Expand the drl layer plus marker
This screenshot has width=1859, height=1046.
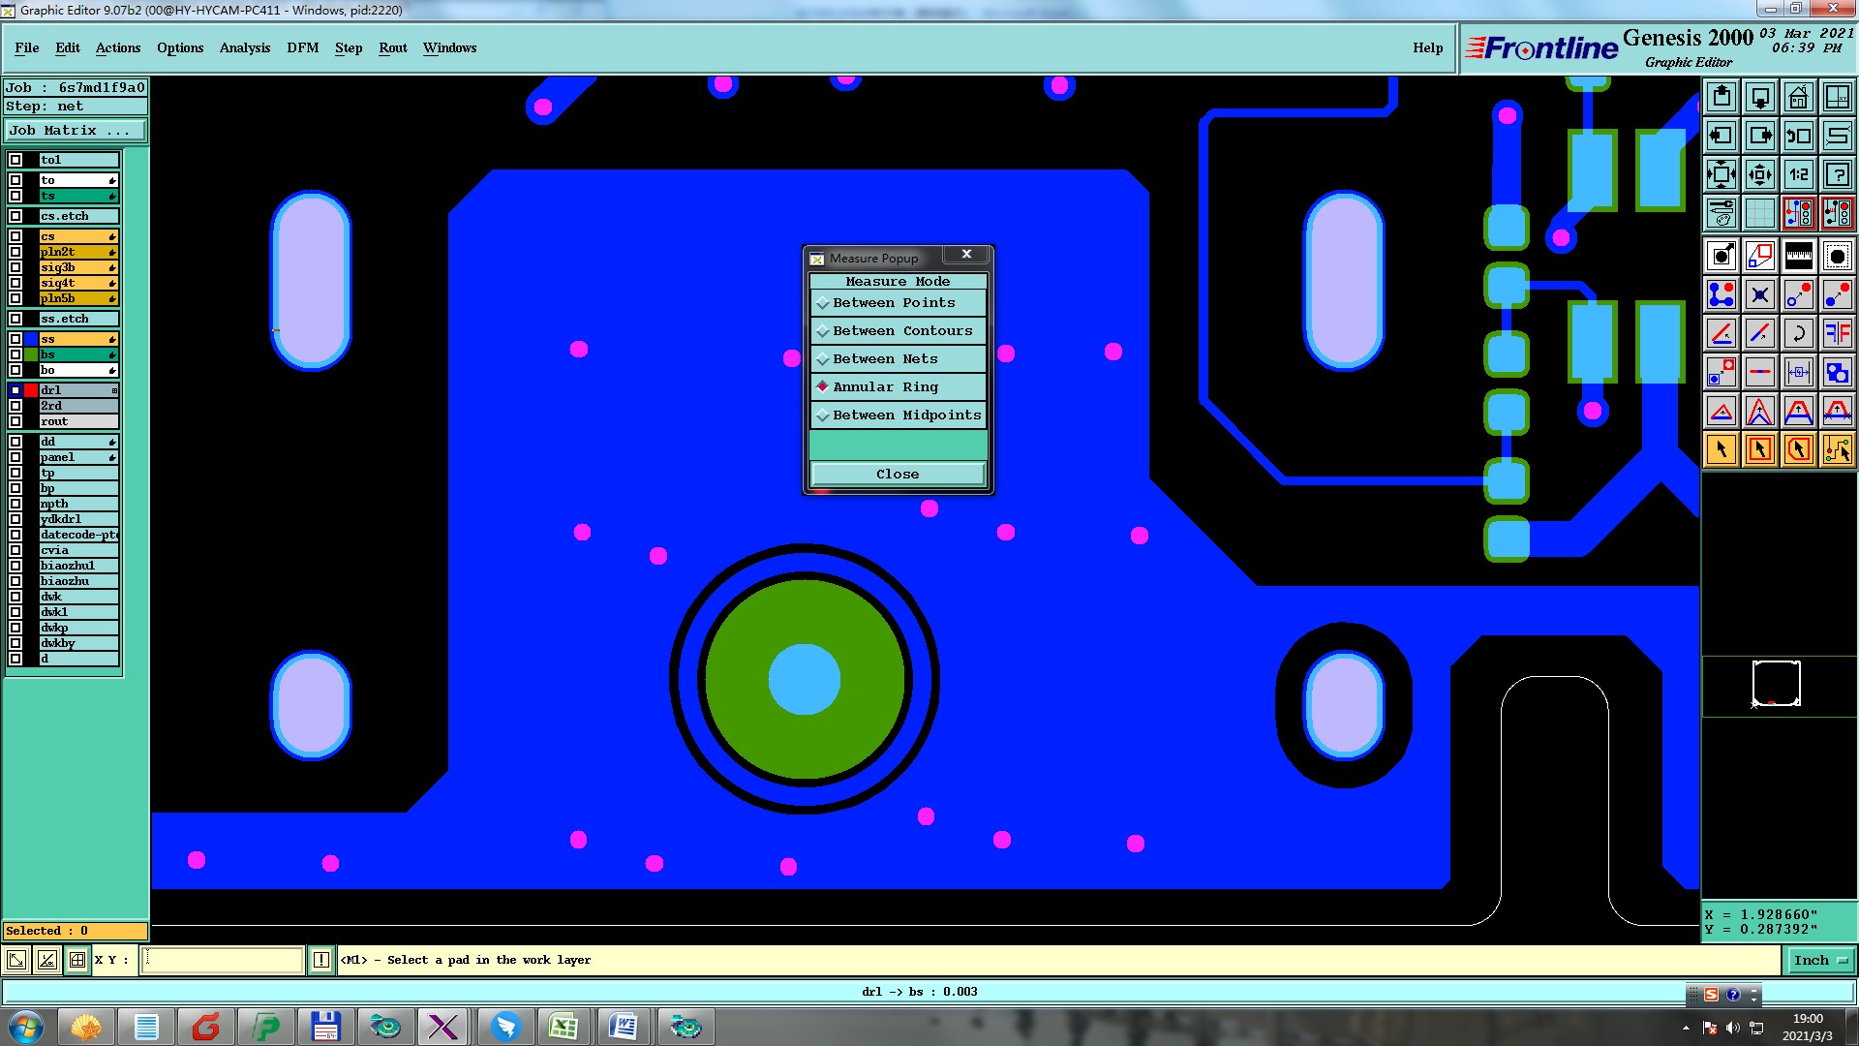coord(114,390)
